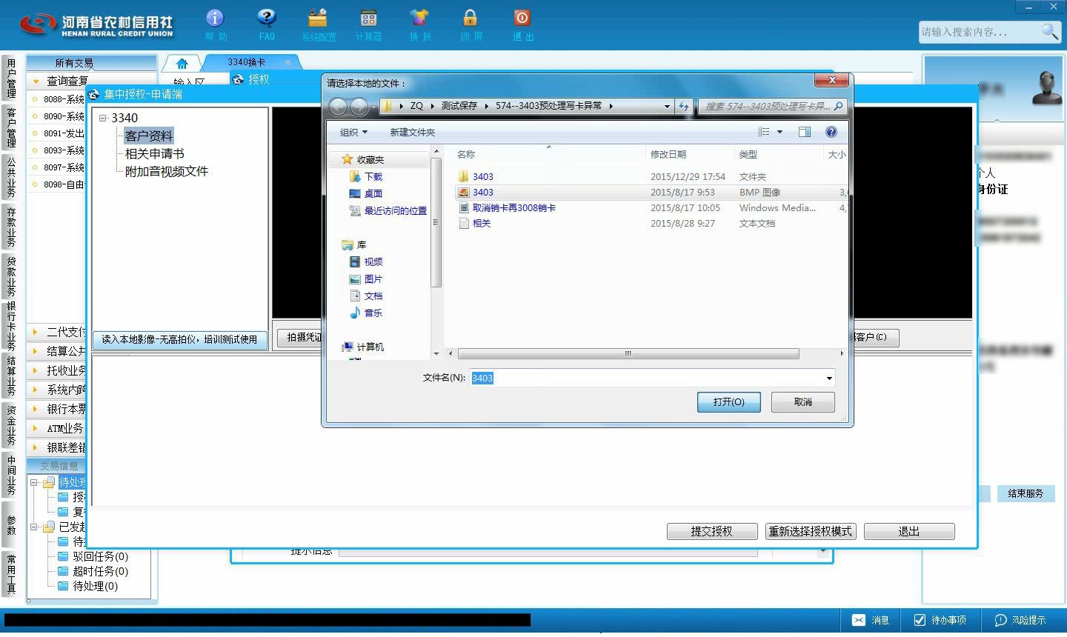Open the Music (音乐) library
This screenshot has width=1067, height=637.
tap(365, 313)
